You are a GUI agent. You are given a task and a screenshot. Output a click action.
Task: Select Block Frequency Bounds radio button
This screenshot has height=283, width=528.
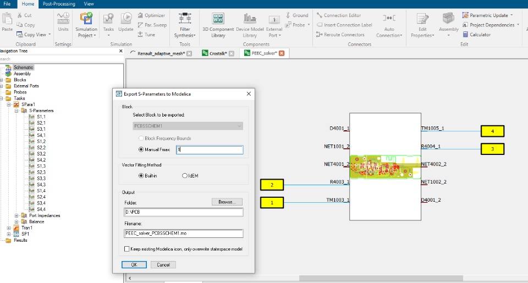click(141, 138)
